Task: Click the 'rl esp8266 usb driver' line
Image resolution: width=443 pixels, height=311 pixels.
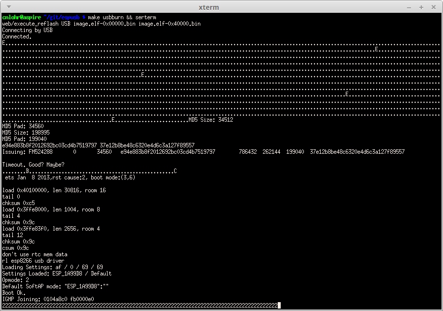Action: coord(34,261)
